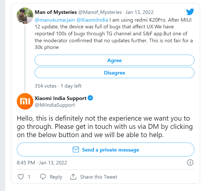Viewport: 219px width, 191px height.
Task: Open the @manukumarjain mention link
Action: tap(54, 19)
